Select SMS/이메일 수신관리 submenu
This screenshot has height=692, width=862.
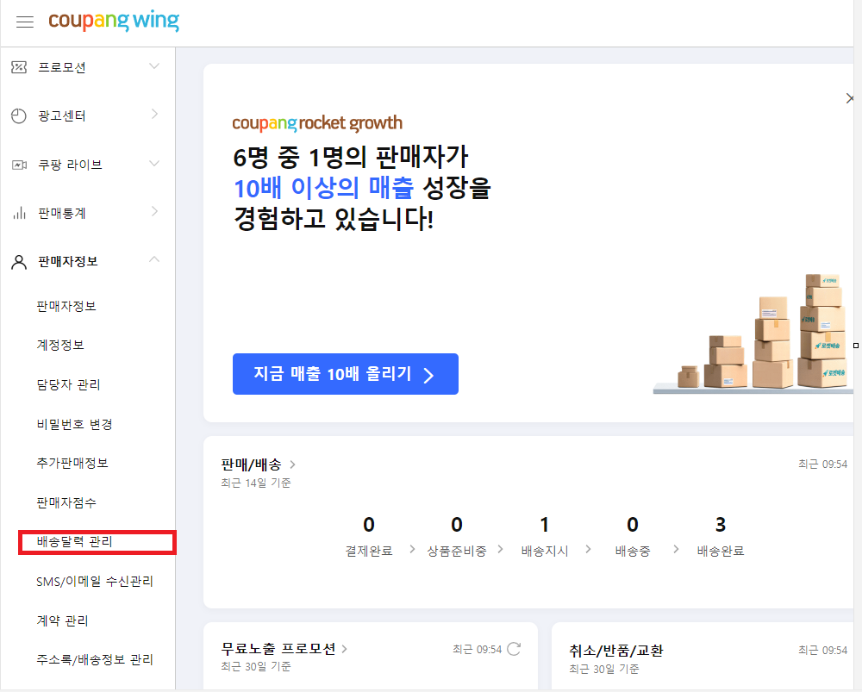tap(95, 582)
